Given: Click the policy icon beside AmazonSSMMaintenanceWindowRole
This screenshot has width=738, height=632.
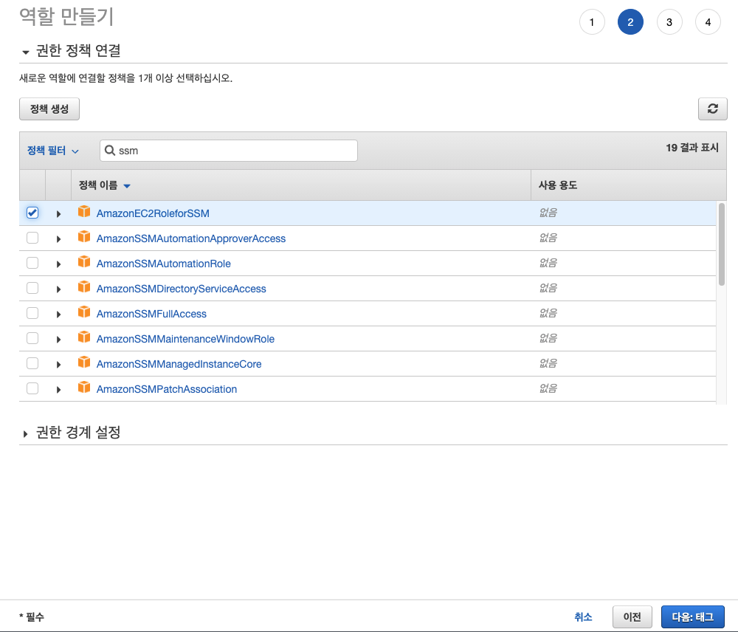Looking at the screenshot, I should 84,337.
